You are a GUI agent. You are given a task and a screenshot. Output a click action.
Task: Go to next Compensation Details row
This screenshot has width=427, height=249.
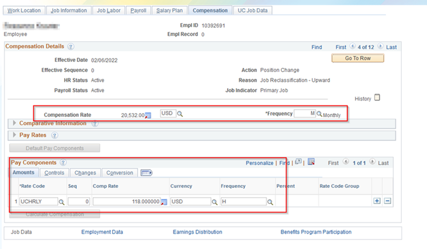pos(381,47)
